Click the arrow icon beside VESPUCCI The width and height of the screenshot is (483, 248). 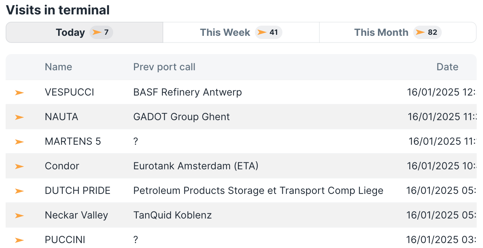click(19, 92)
